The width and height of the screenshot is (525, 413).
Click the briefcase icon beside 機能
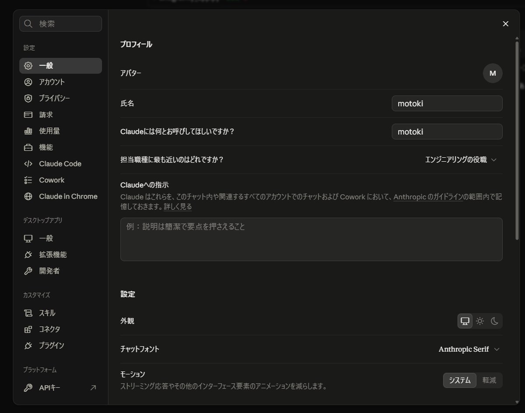[x=28, y=147]
